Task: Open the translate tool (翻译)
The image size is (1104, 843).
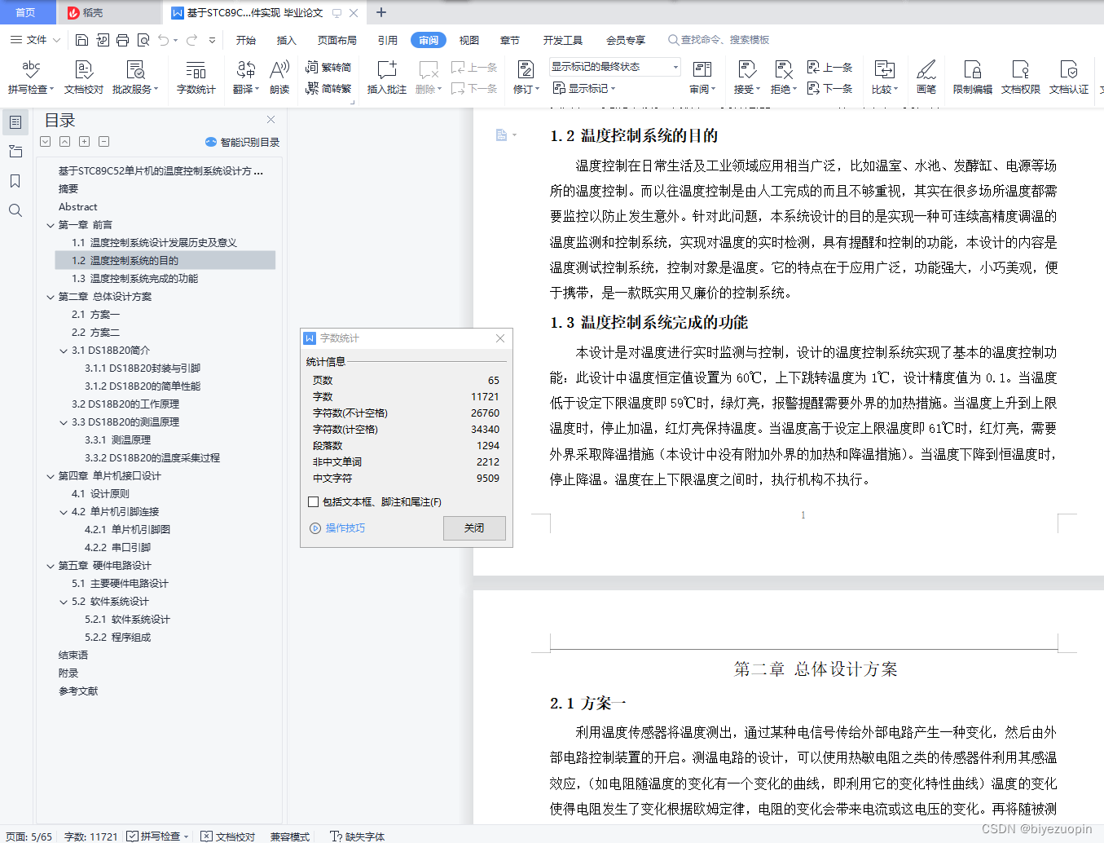Action: point(245,77)
